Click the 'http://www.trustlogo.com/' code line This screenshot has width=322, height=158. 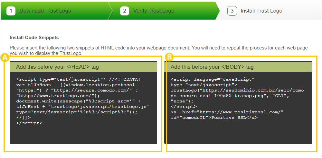coord(58,96)
